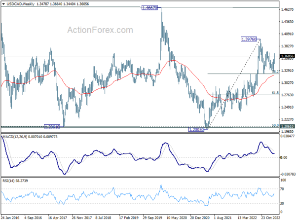The image size is (296, 222).
Task: Click the 1.43630 price axis value
Action: coord(288,22)
